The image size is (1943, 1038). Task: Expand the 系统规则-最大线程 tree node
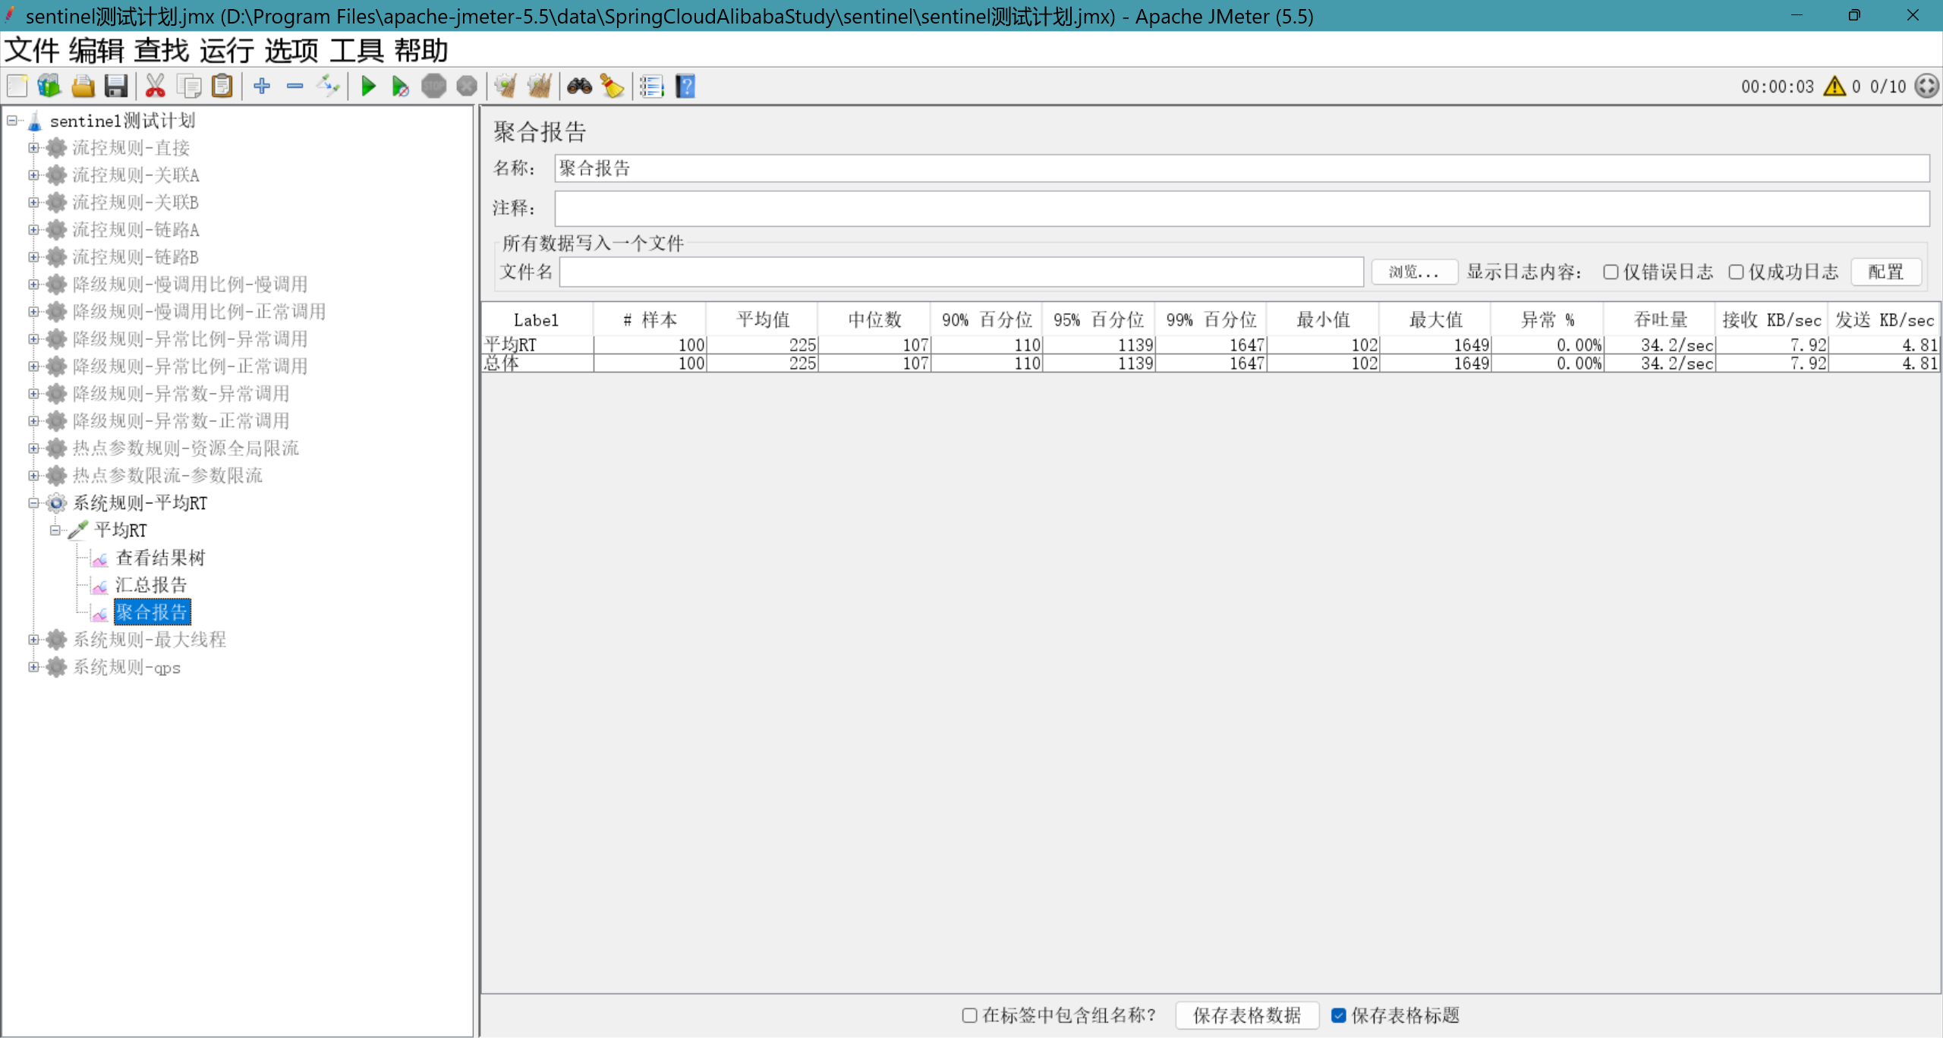point(33,640)
